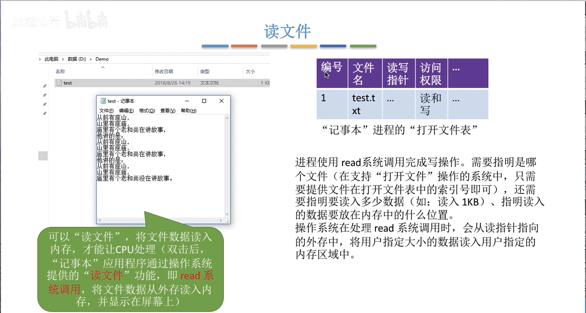The width and height of the screenshot is (586, 313).
Task: Click the Notepad horizontal scrollbar right arrow
Action: pos(221,221)
